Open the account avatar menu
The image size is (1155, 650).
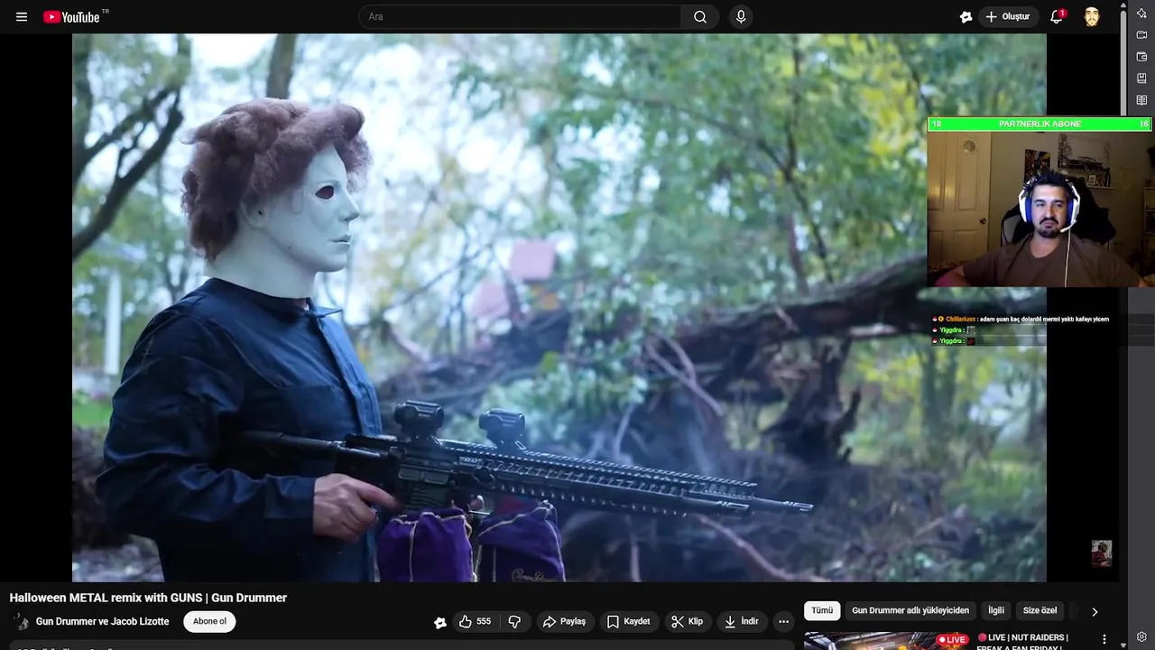point(1092,17)
